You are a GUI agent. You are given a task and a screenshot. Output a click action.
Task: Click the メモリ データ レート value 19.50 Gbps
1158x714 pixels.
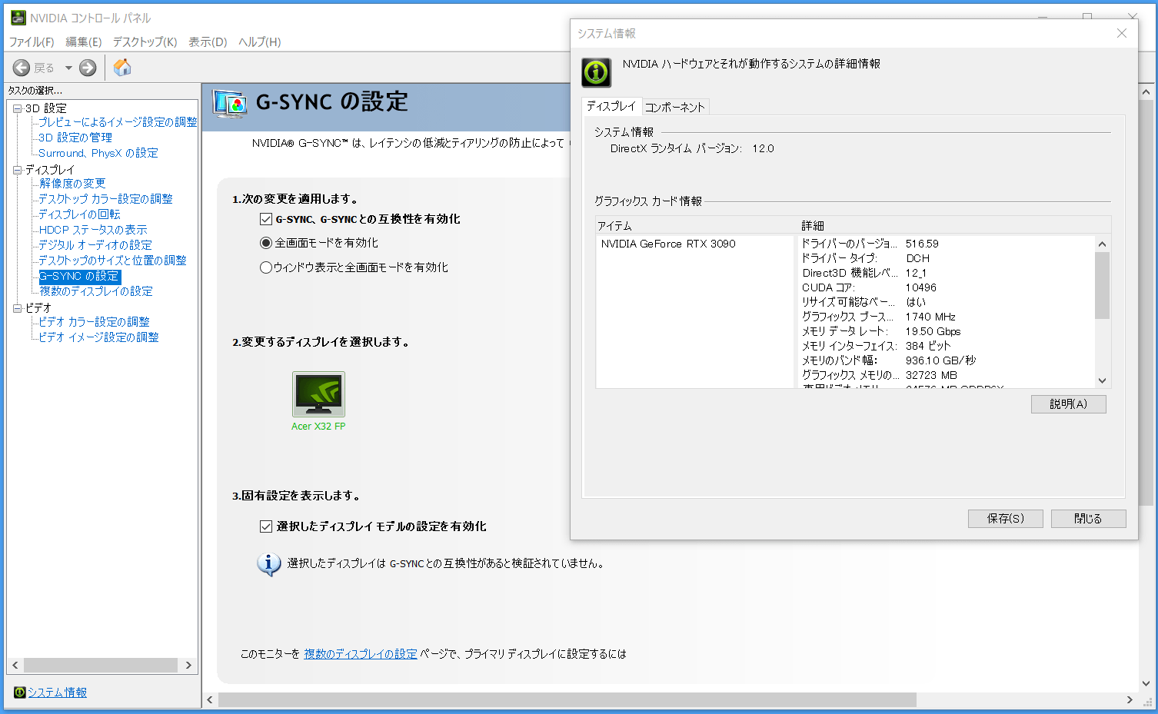click(x=933, y=331)
